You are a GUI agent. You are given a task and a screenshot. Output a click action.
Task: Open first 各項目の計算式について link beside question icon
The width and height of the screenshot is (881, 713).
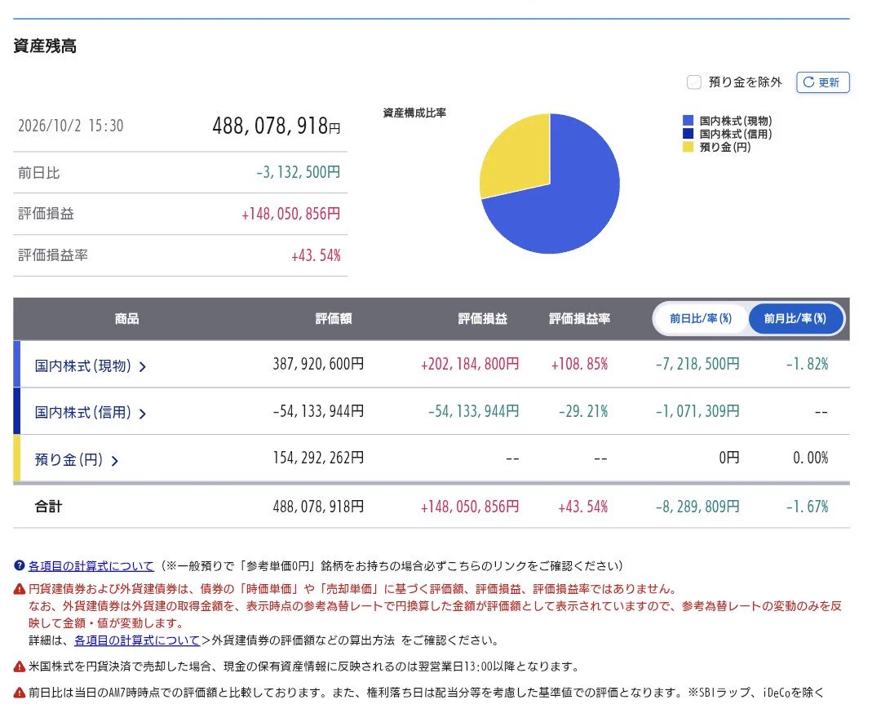click(91, 566)
